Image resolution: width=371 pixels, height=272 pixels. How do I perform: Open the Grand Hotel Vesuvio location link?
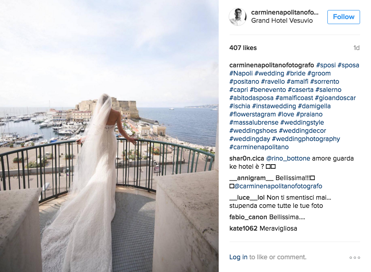point(282,20)
